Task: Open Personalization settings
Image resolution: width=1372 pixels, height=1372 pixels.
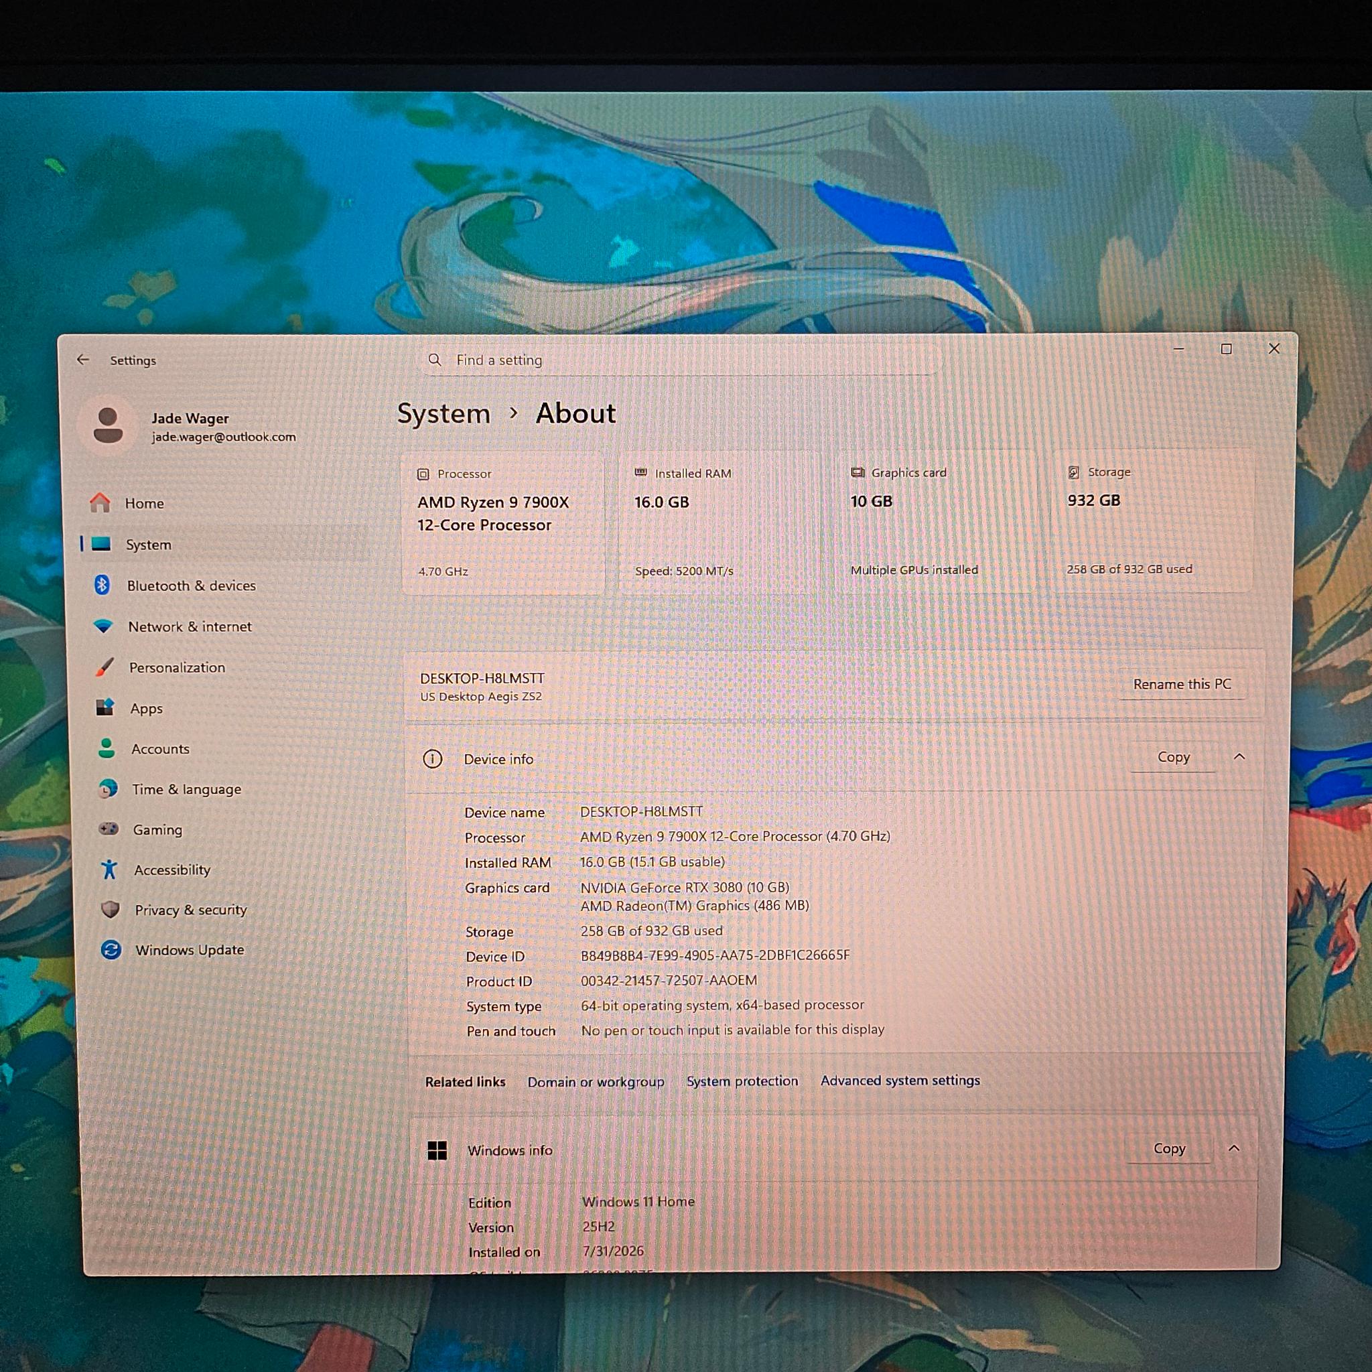Action: click(x=228, y=667)
